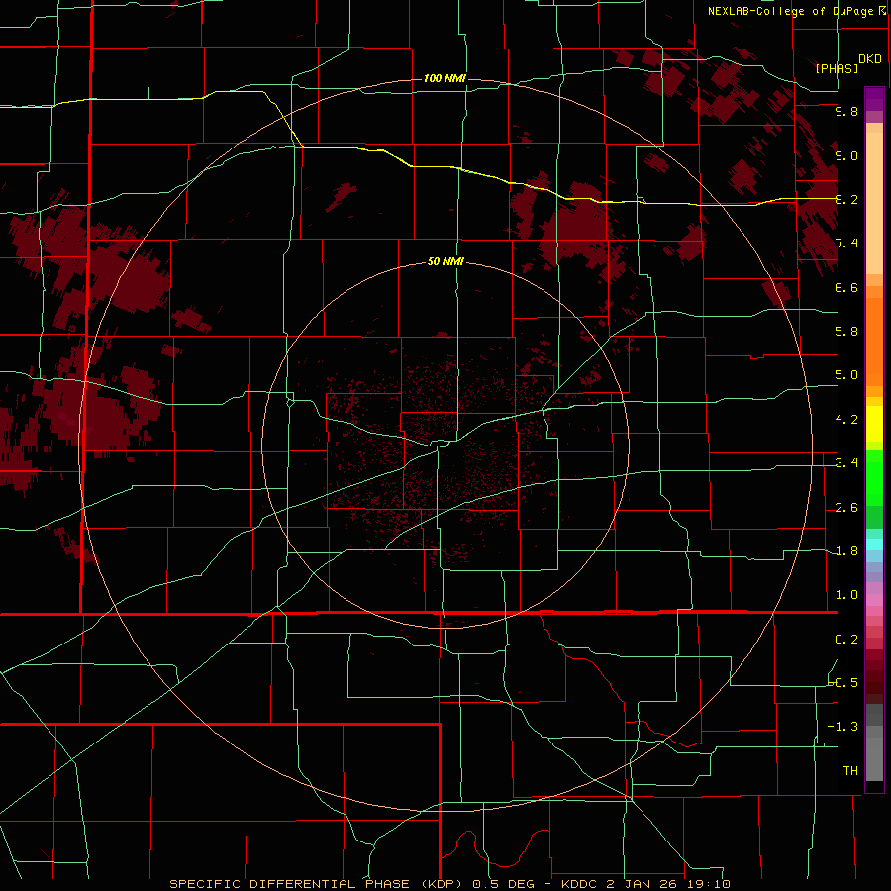Screen dimensions: 891x891
Task: Click the 50 NMI range ring label
Action: click(445, 262)
